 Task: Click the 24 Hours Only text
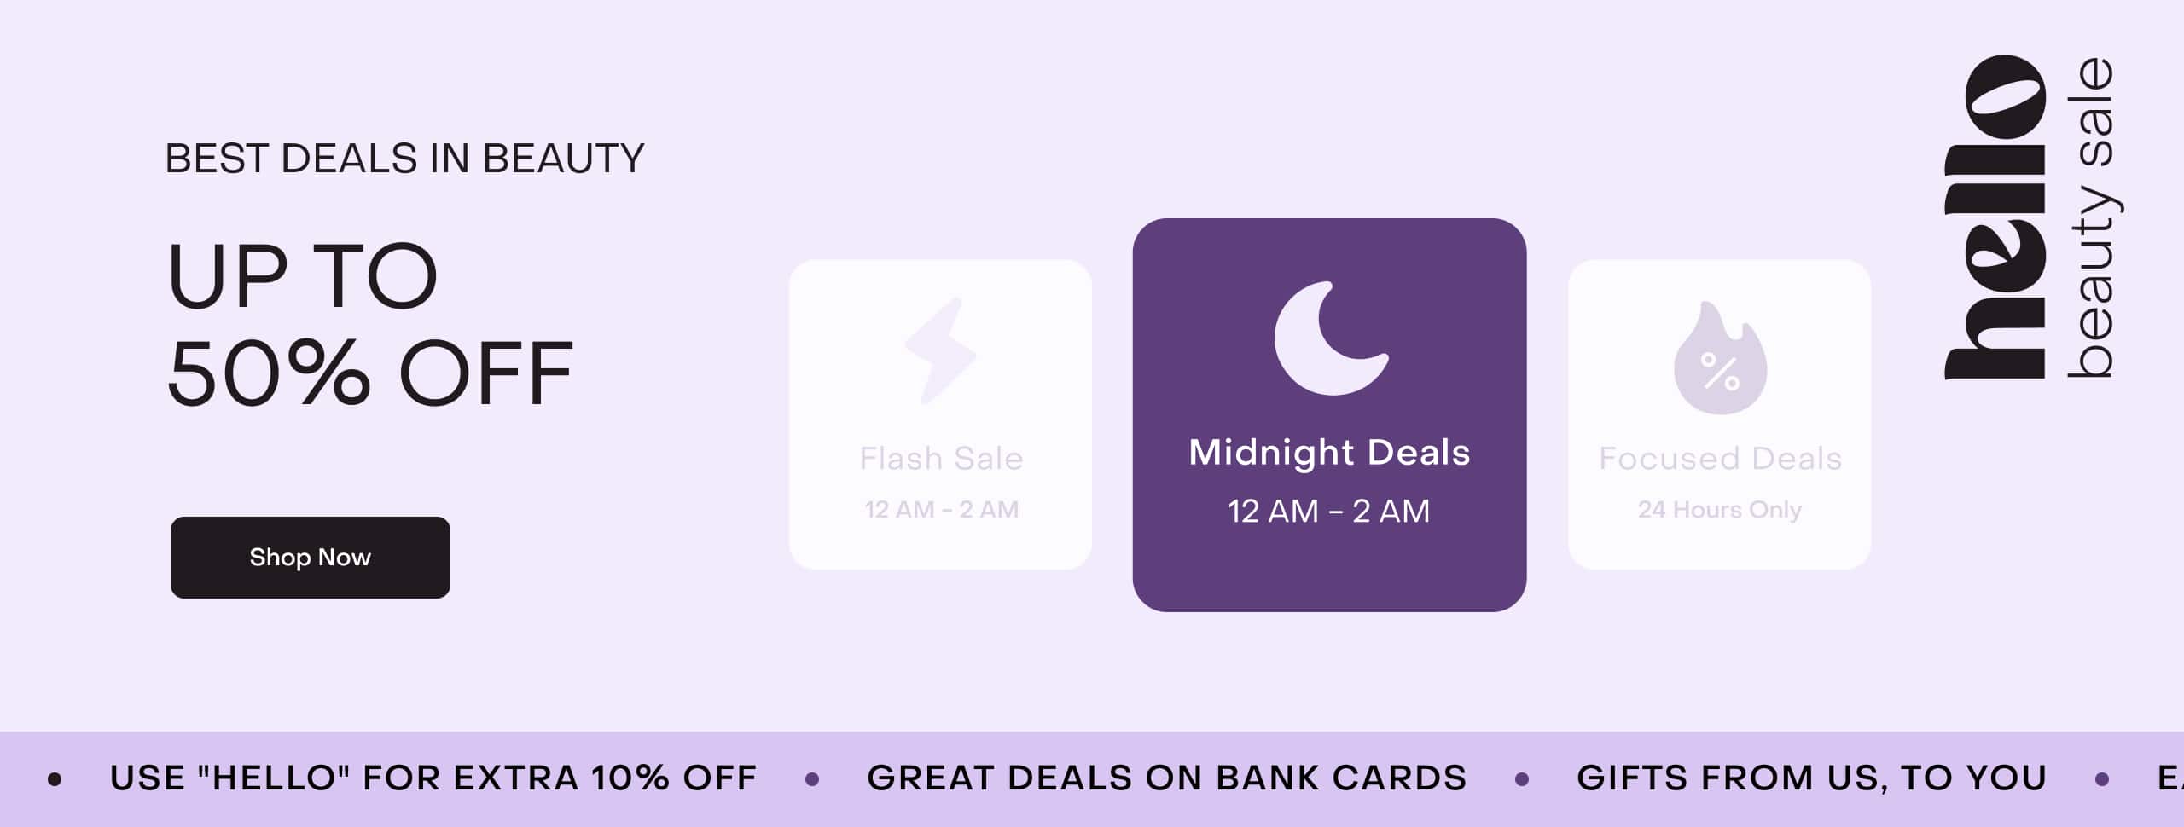[x=1720, y=510]
